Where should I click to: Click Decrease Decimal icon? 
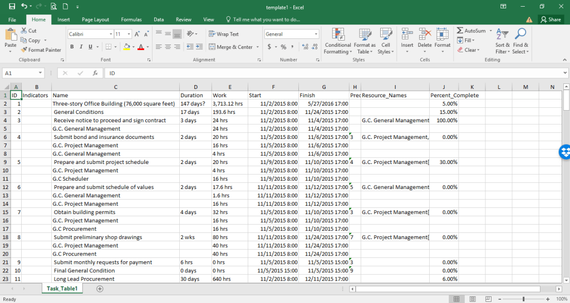(315, 47)
